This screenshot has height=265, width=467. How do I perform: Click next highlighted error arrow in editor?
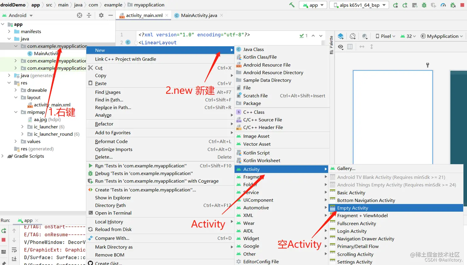point(321,36)
